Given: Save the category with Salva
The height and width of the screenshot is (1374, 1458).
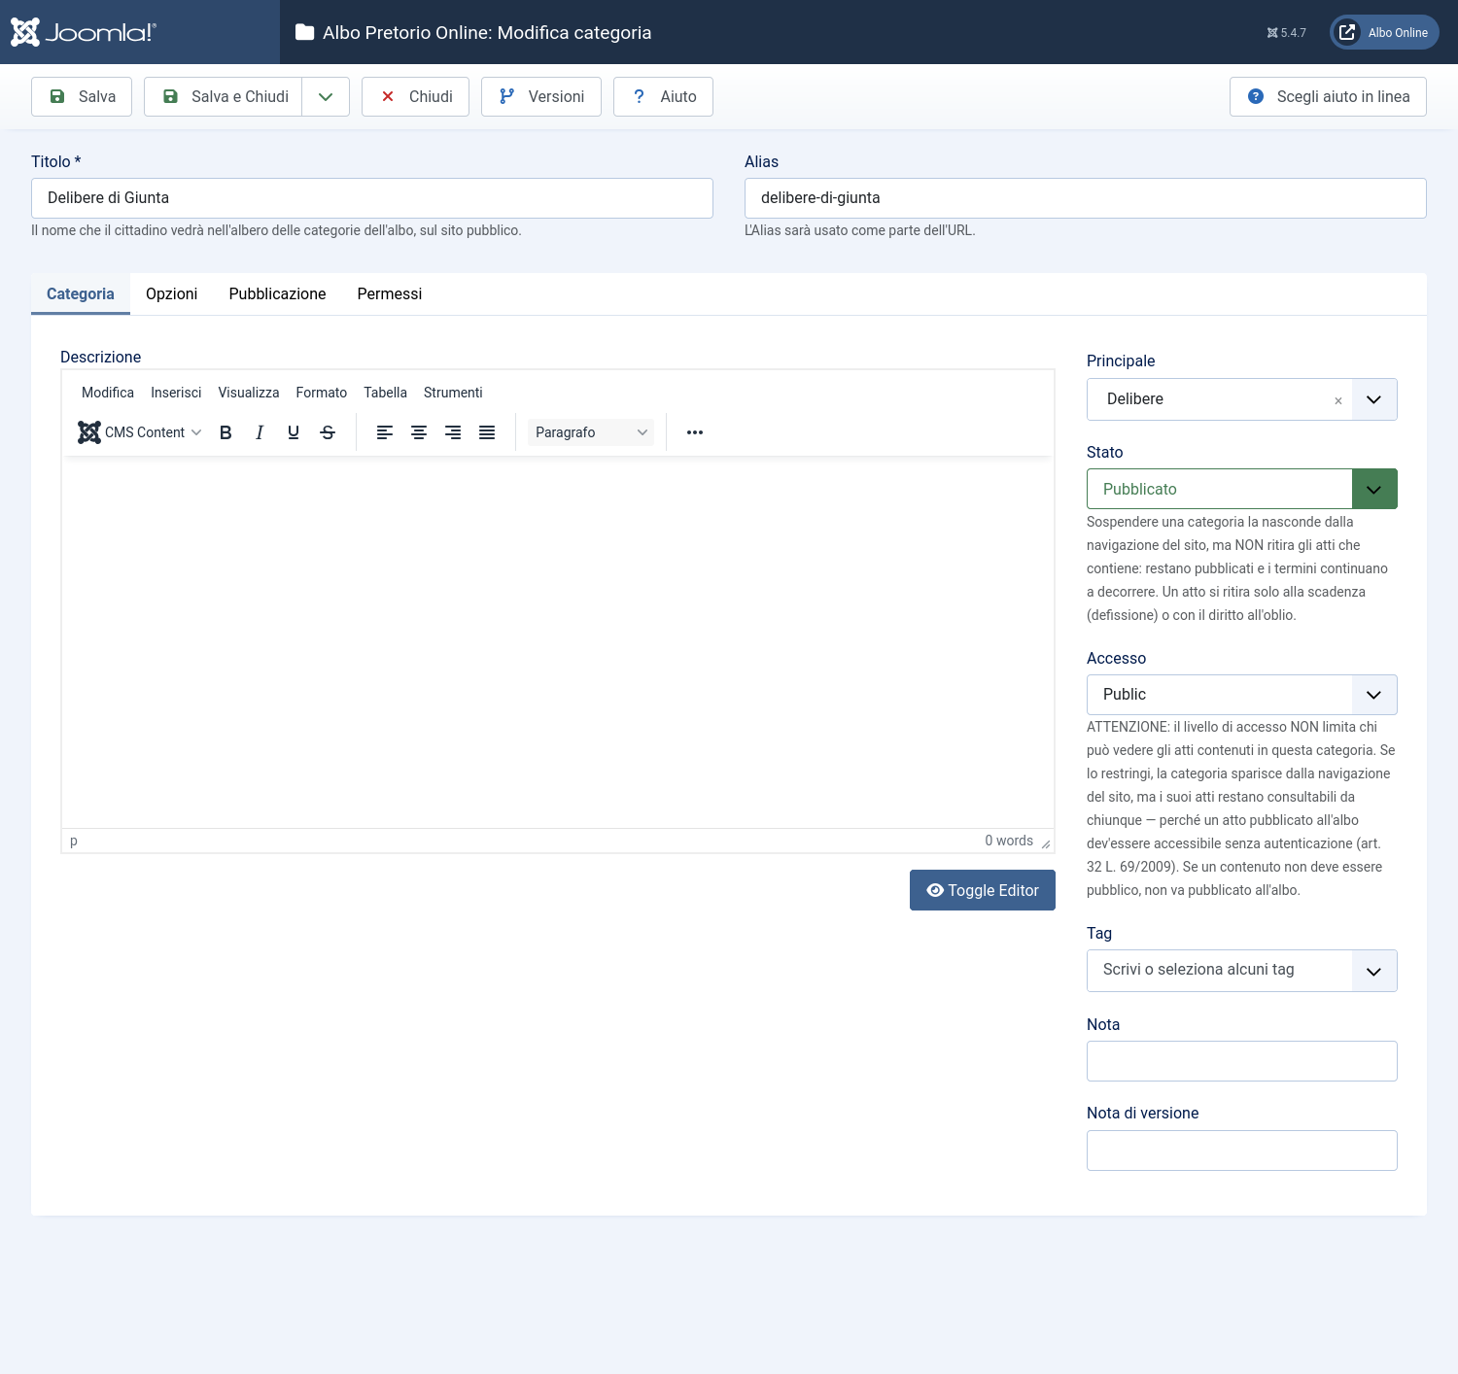Looking at the screenshot, I should click(x=82, y=96).
